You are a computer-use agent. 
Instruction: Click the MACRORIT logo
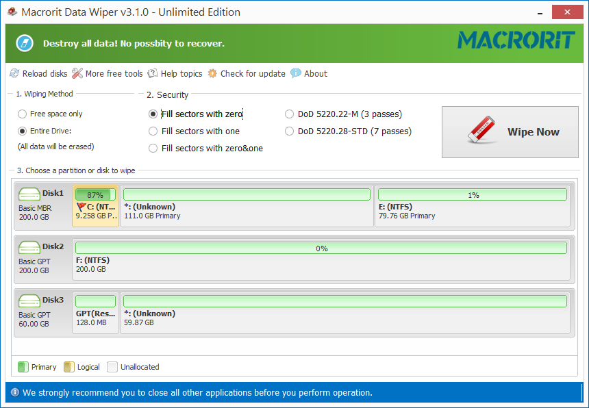point(516,40)
